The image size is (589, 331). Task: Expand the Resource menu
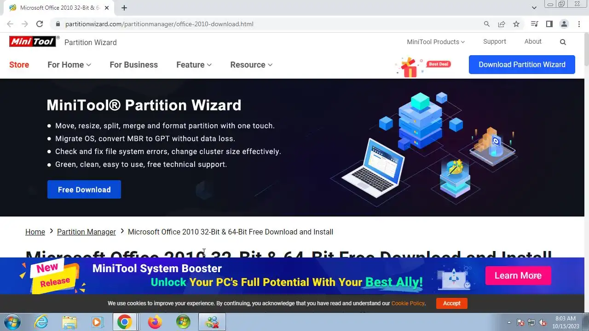[x=251, y=65]
